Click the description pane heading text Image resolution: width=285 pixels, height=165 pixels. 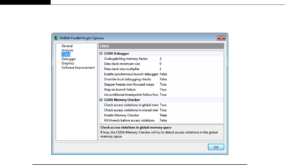pos(136,127)
